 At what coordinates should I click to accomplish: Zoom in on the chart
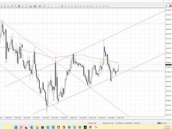click(x=12, y=6)
